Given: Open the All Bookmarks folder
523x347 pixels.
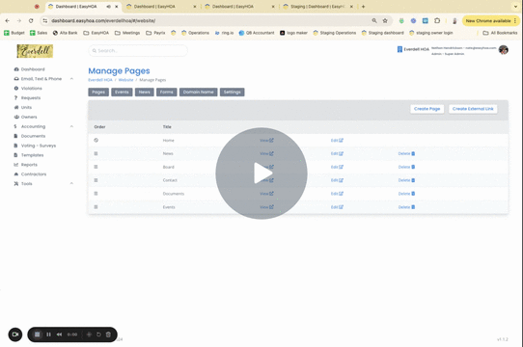Looking at the screenshot, I should point(500,33).
